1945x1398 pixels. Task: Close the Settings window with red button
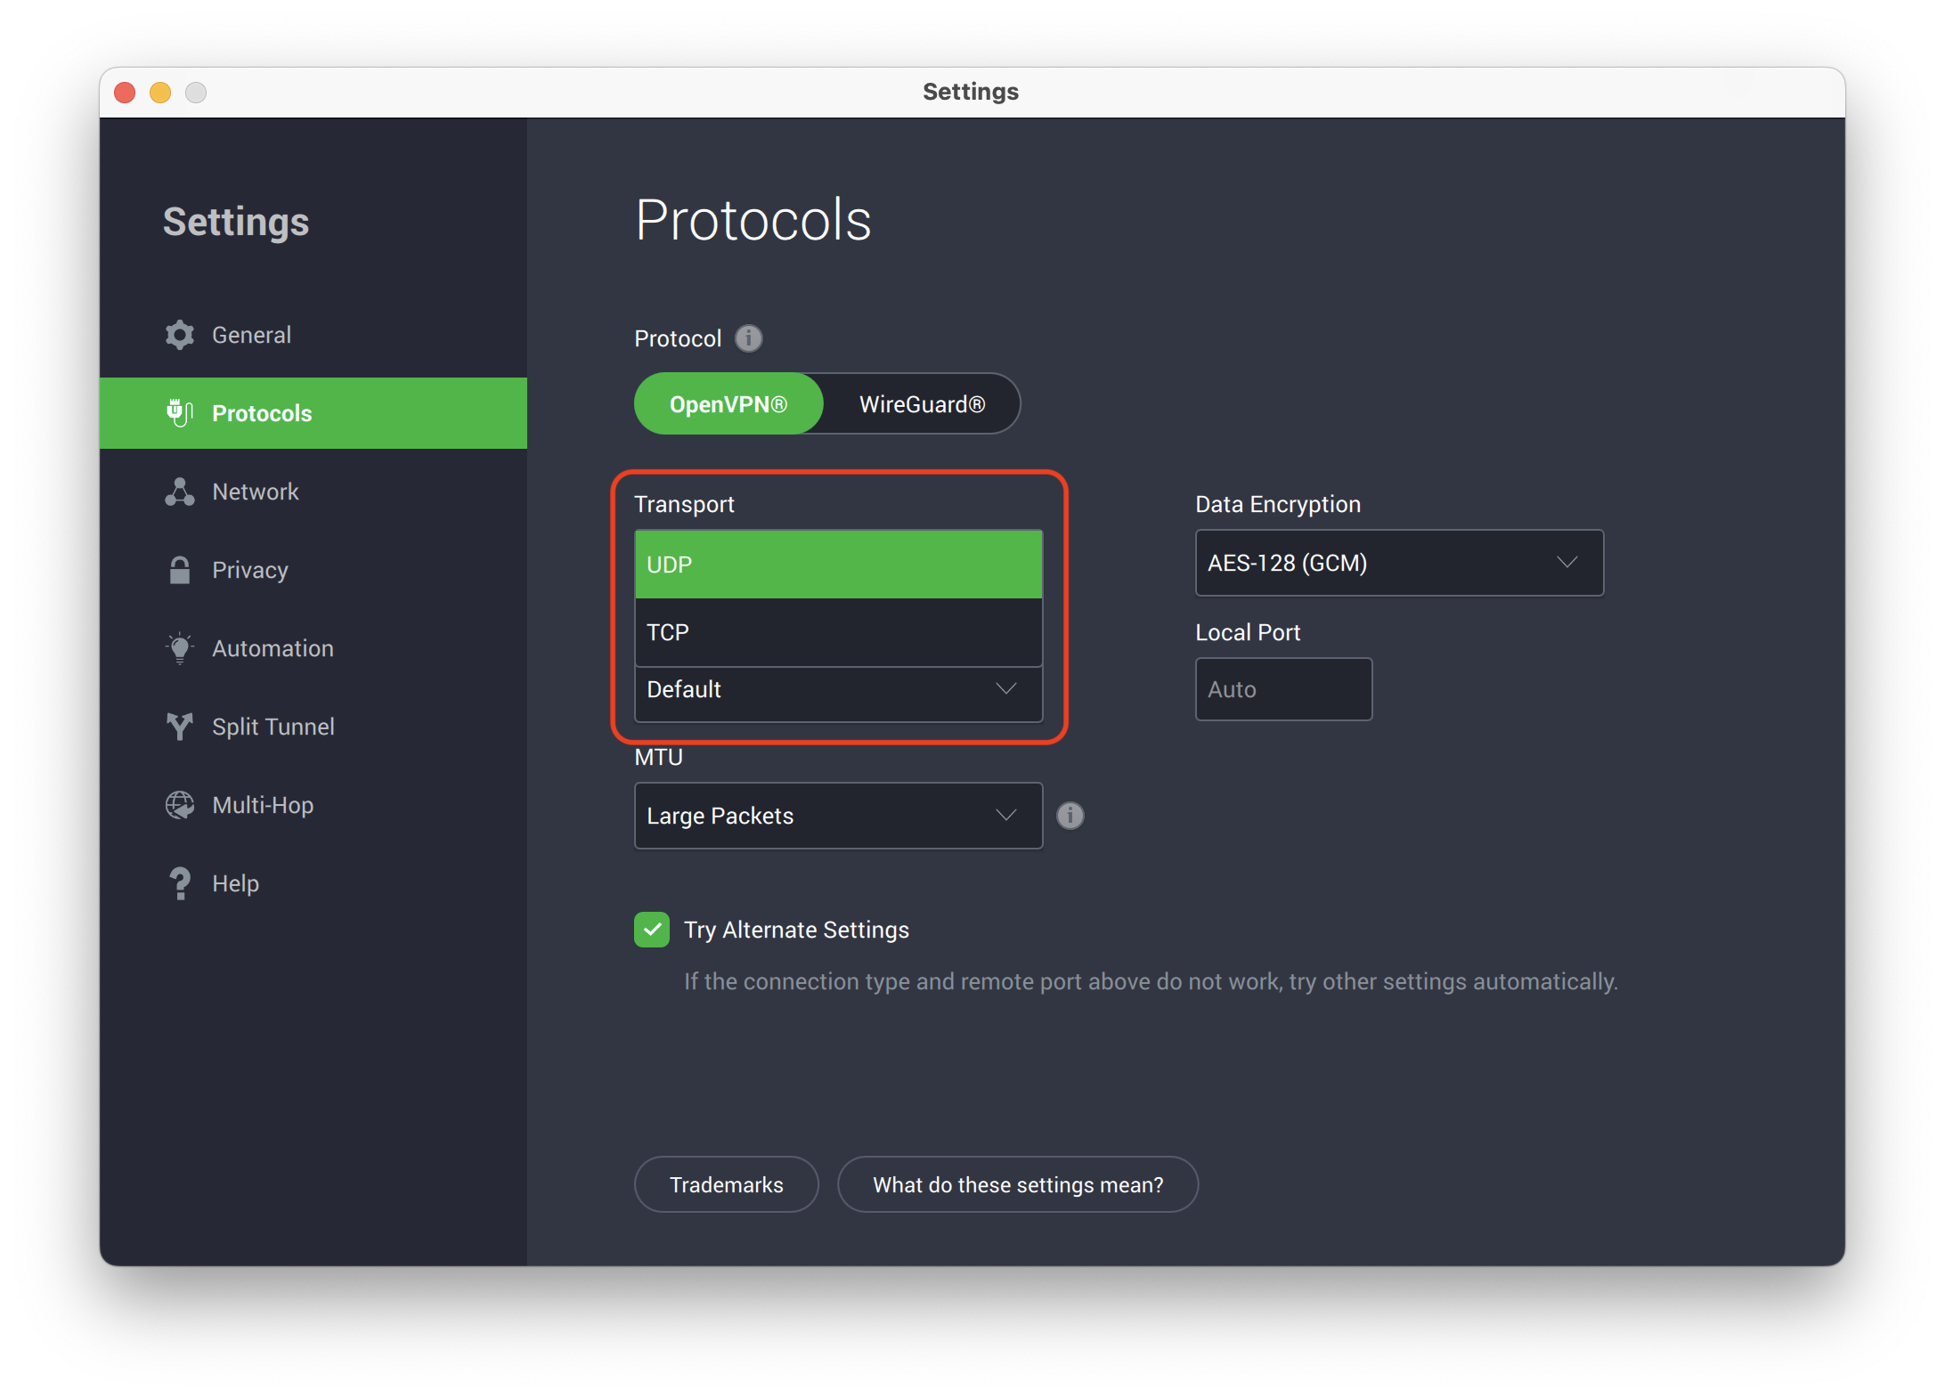point(125,93)
